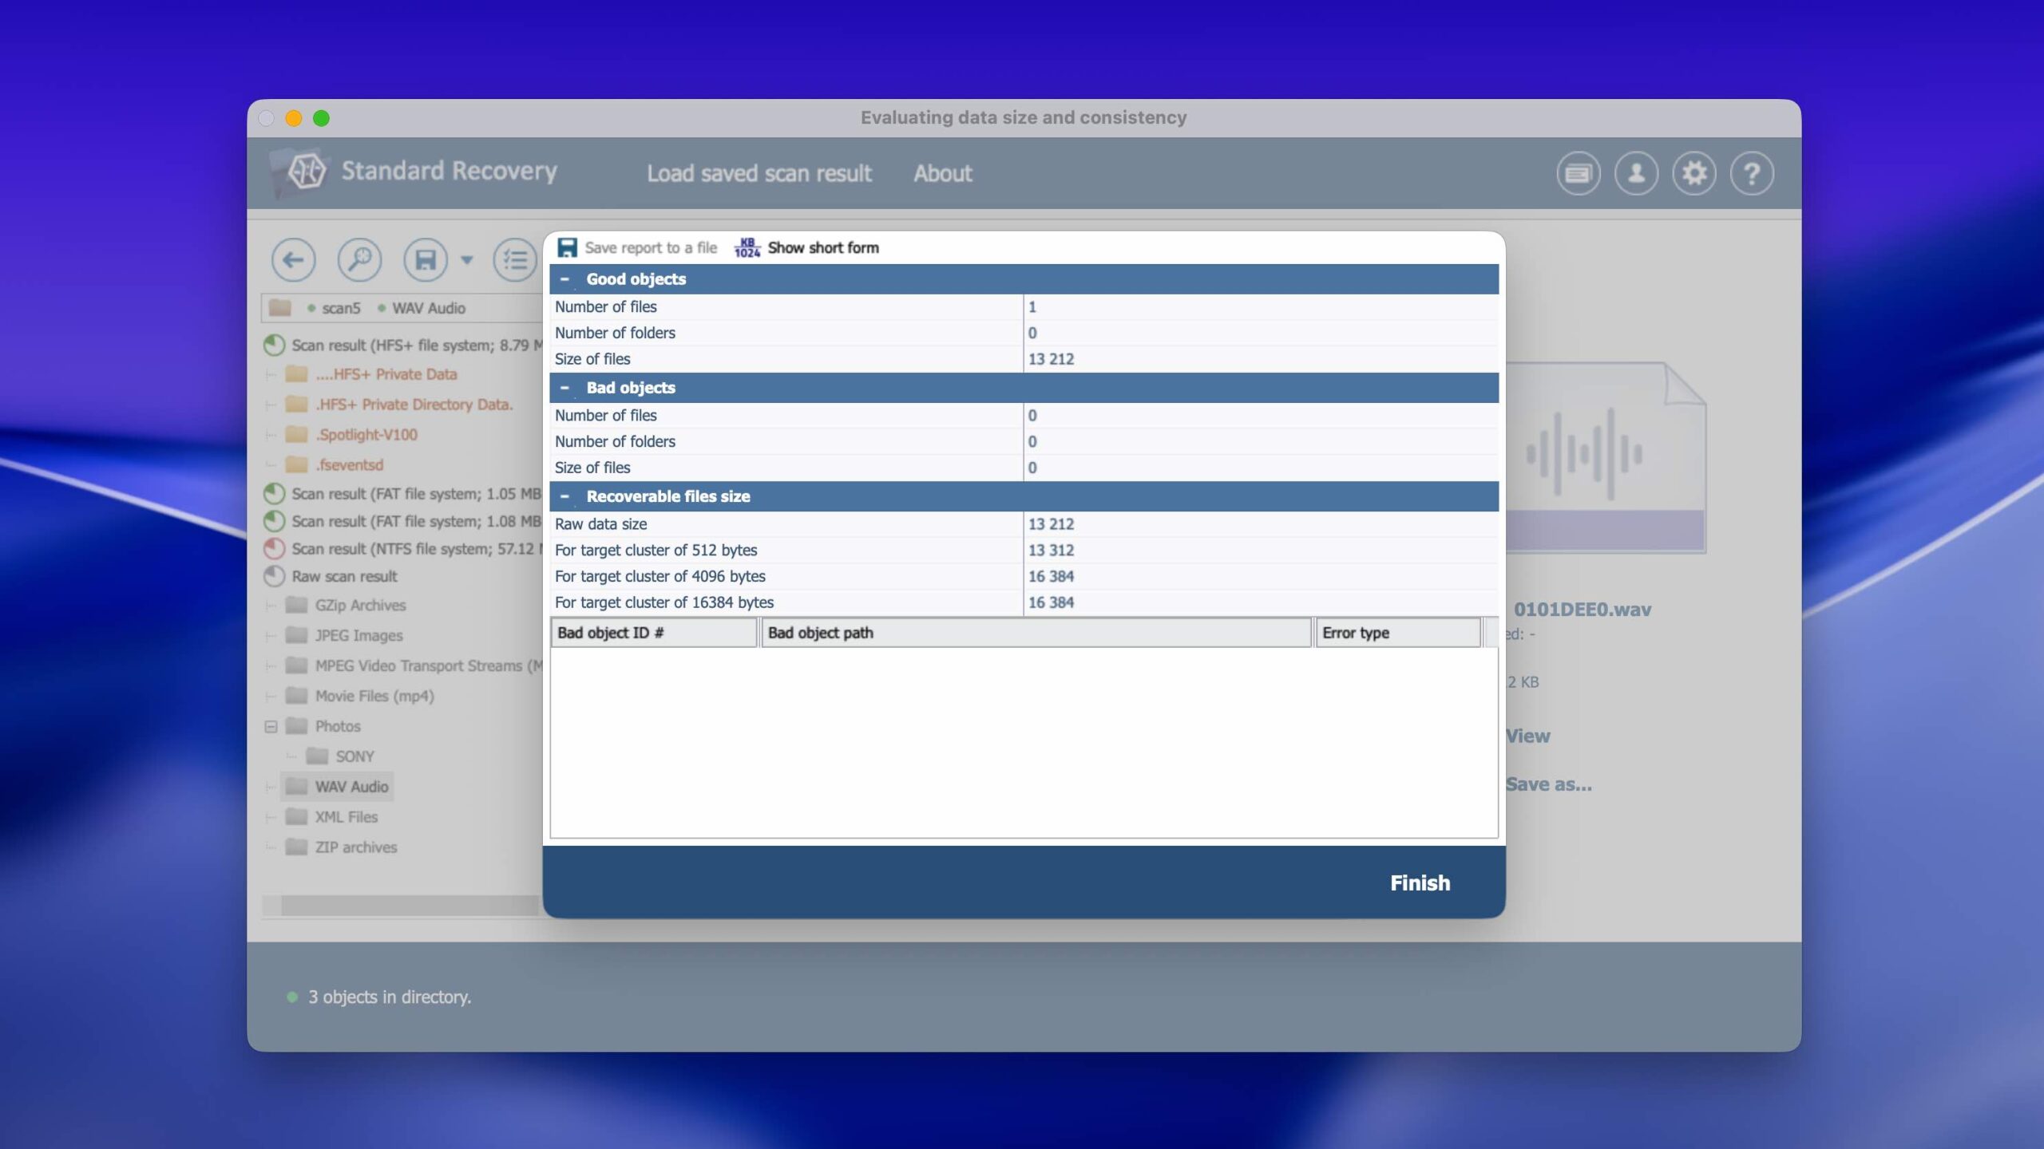Image resolution: width=2044 pixels, height=1149 pixels.
Task: Click the floppy disk save icon
Action: coord(426,259)
